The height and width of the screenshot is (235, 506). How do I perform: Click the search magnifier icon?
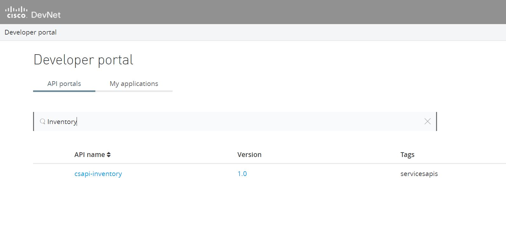tap(43, 121)
